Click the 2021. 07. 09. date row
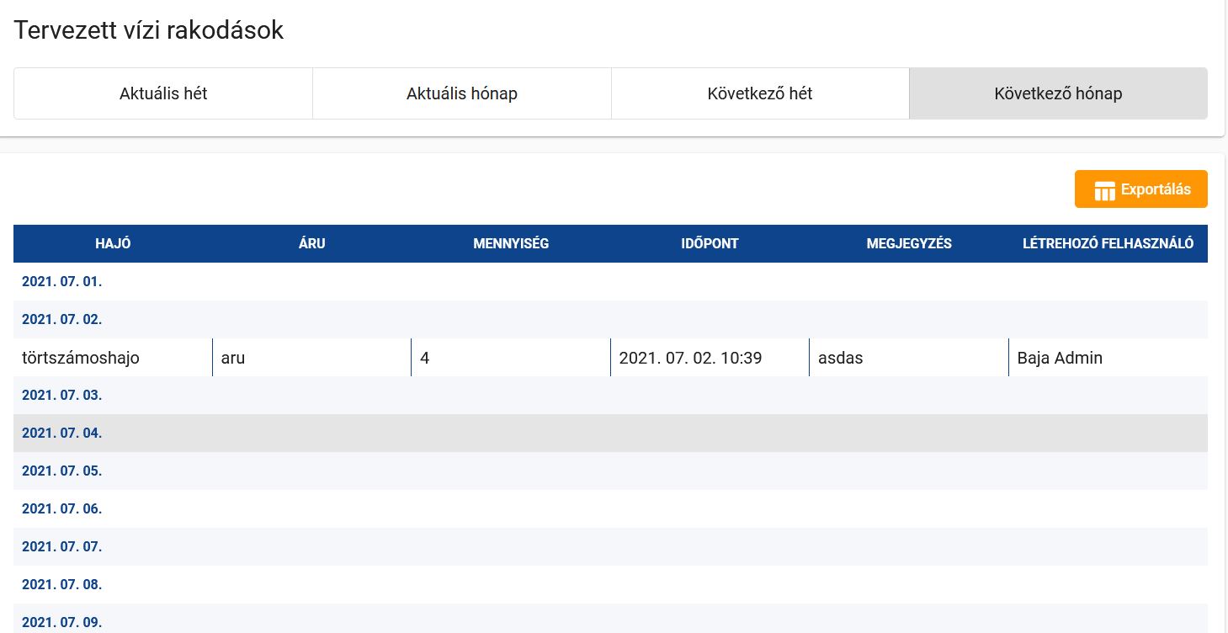This screenshot has width=1228, height=633. point(62,622)
